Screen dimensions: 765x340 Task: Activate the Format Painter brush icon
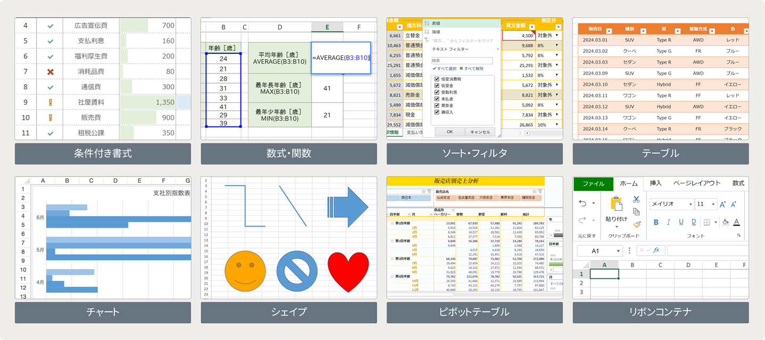pyautogui.click(x=637, y=223)
